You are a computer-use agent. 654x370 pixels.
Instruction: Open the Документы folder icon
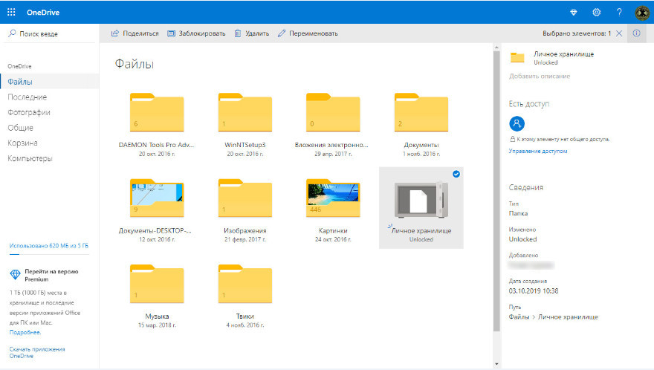tap(421, 112)
